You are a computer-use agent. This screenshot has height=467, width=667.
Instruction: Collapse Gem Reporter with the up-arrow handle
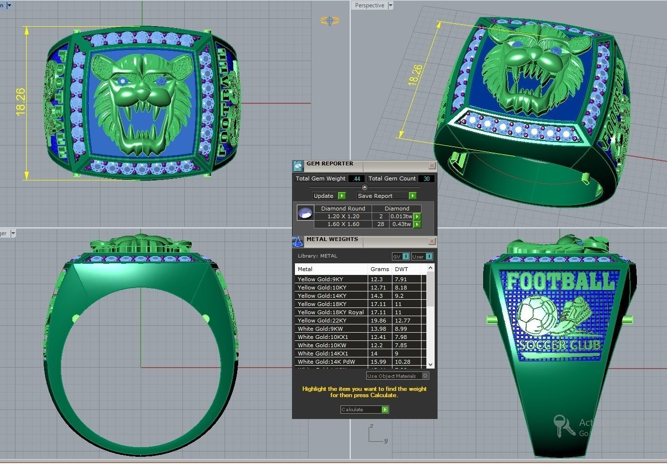(365, 187)
